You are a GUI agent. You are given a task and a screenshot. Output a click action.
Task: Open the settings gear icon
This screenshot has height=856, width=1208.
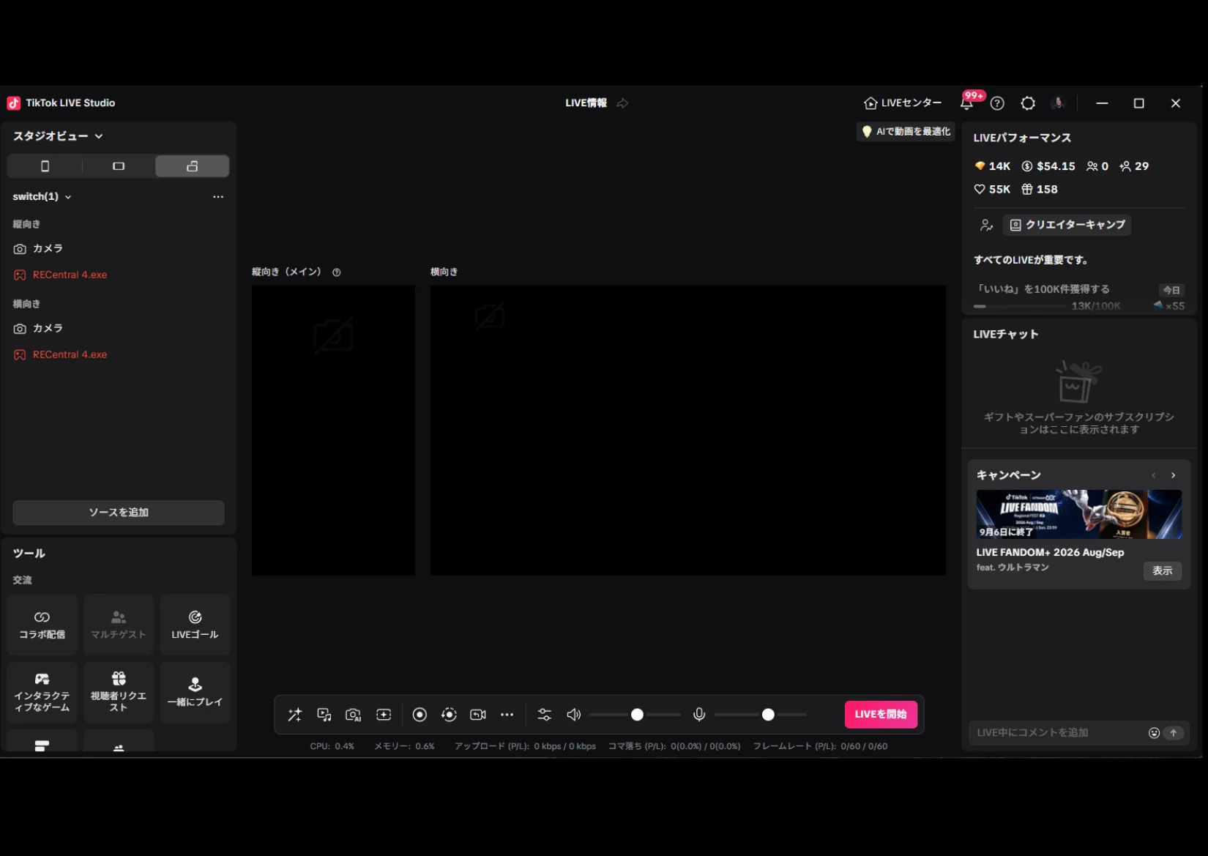point(1028,103)
